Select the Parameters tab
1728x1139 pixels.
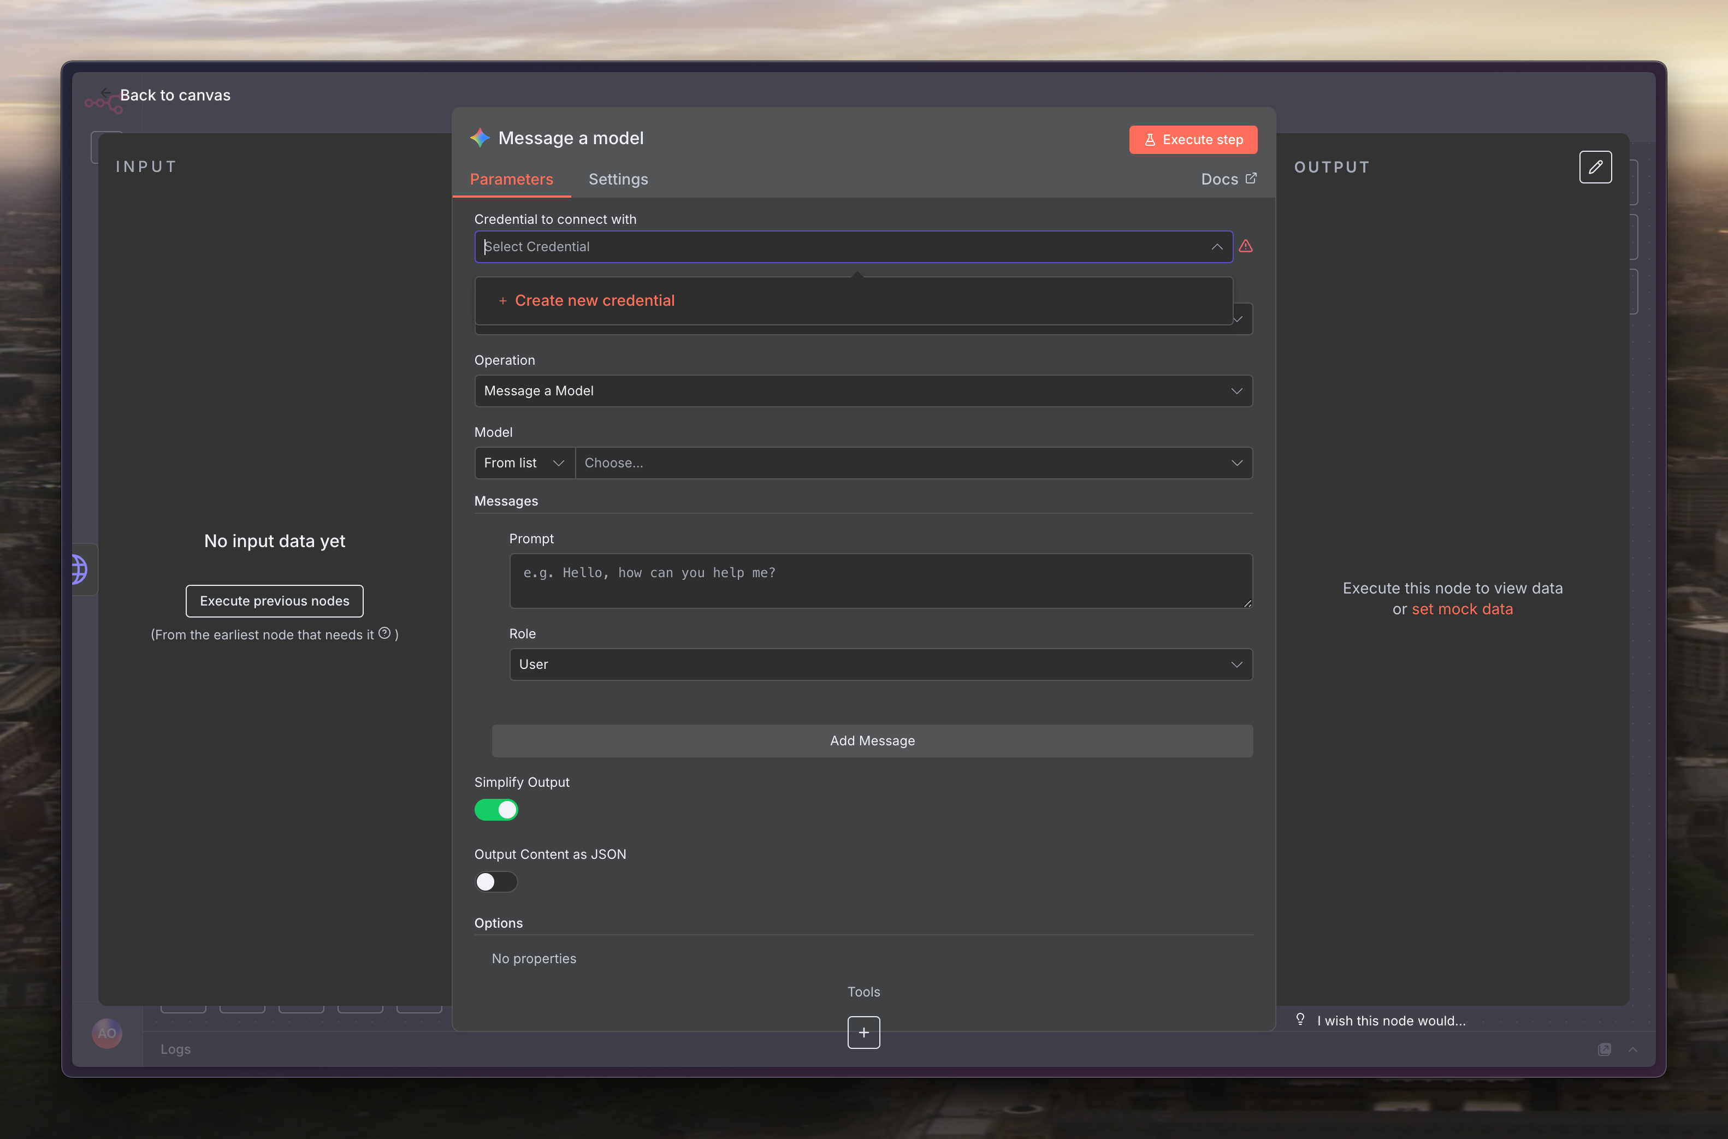pos(511,180)
